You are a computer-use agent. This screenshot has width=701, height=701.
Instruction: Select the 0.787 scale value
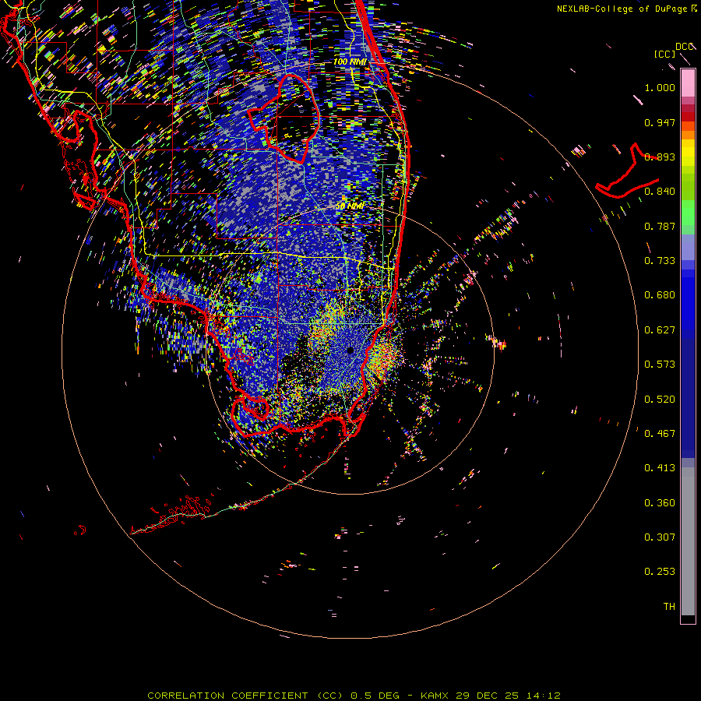tap(660, 226)
